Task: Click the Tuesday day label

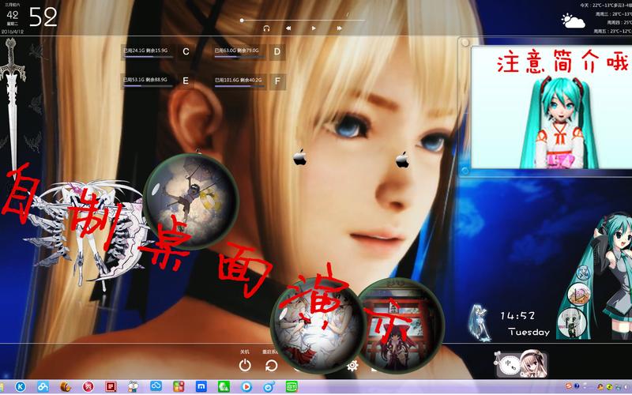Action: pyautogui.click(x=529, y=332)
